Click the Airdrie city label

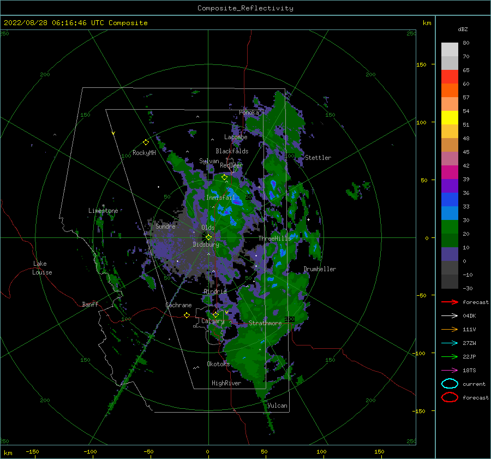coord(215,291)
